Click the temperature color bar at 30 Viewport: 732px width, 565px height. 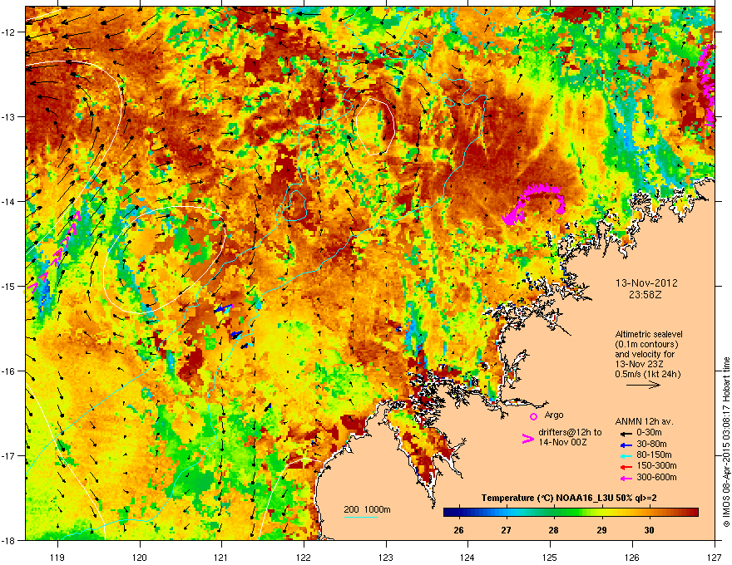(649, 512)
